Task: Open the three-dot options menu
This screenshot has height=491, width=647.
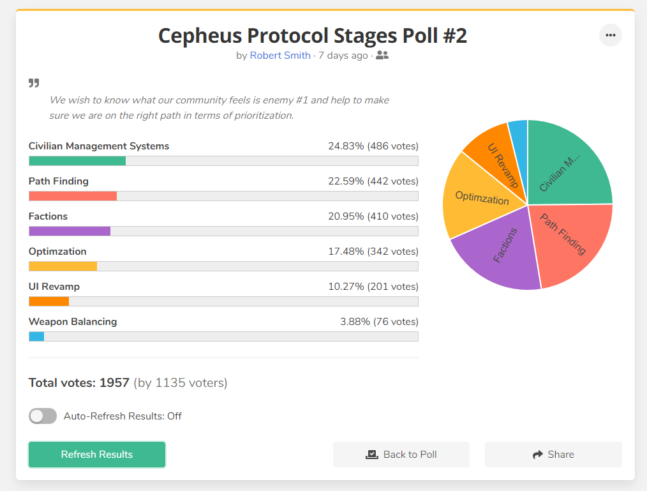Action: [610, 35]
